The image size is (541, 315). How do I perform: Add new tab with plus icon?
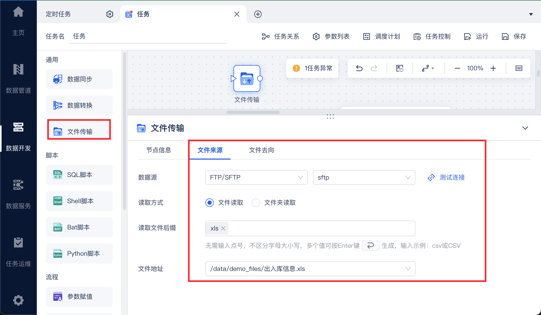coord(258,14)
